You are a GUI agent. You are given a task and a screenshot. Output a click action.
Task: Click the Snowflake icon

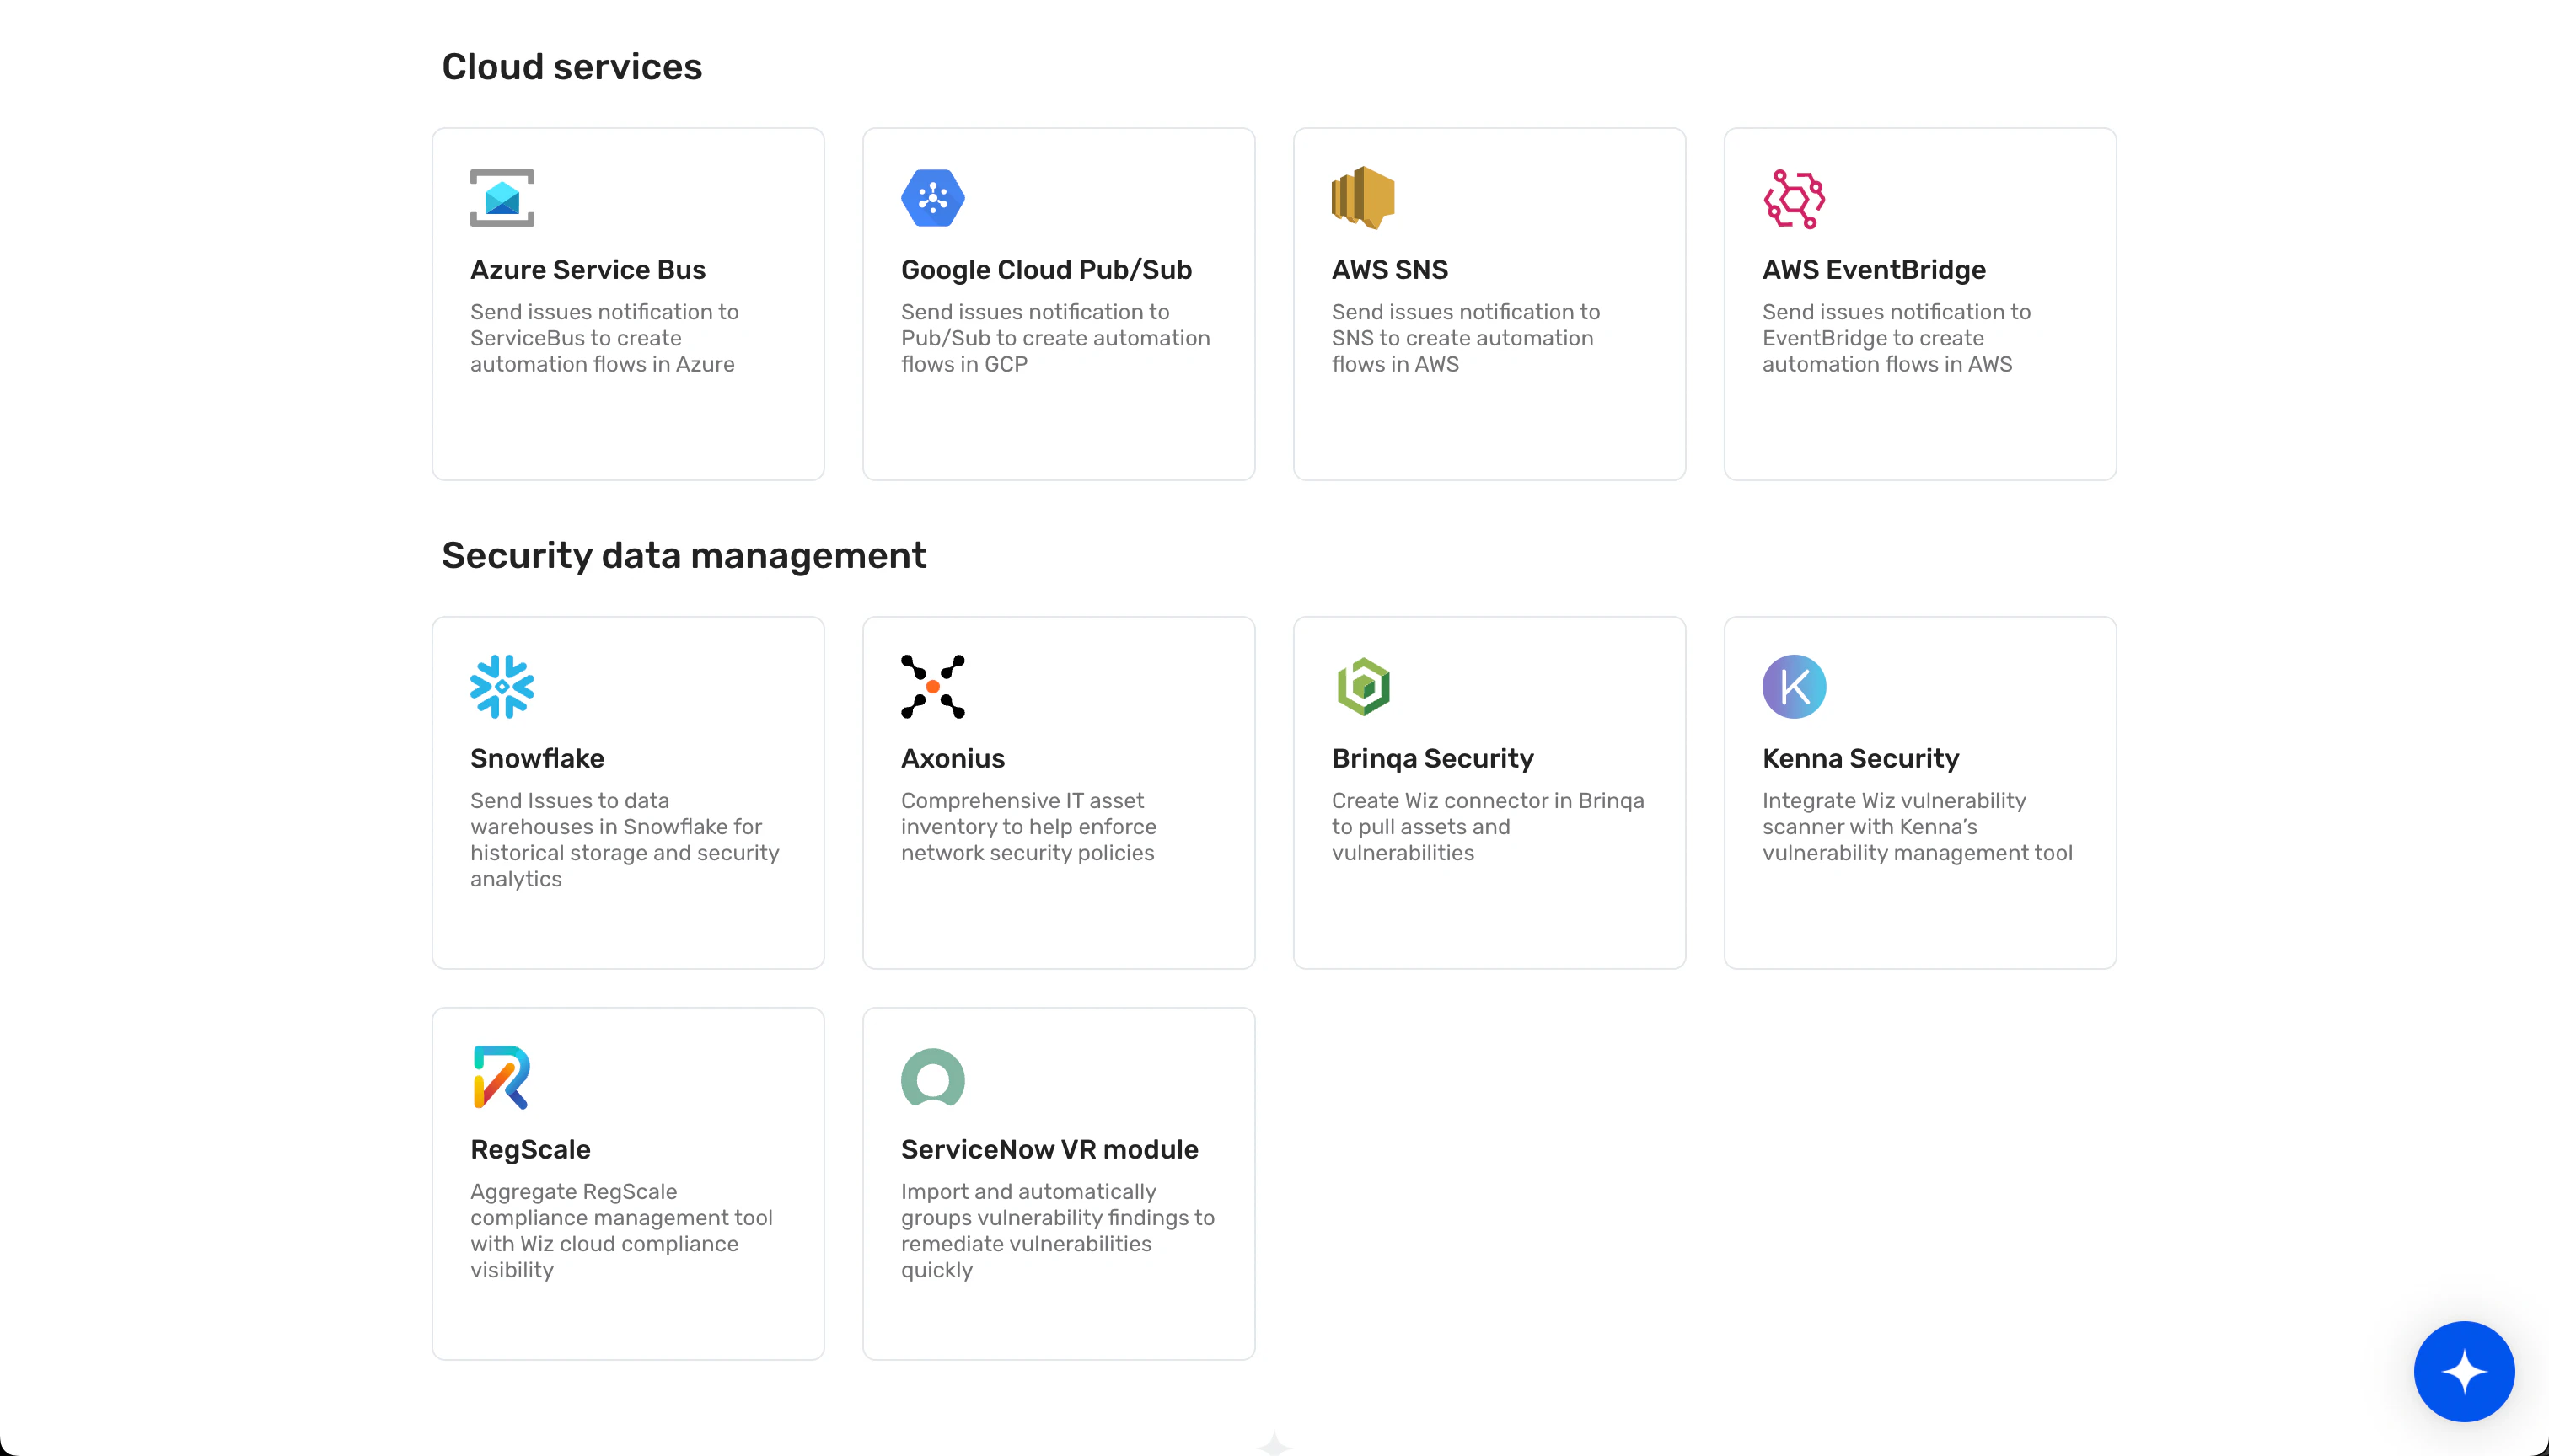[x=502, y=688]
